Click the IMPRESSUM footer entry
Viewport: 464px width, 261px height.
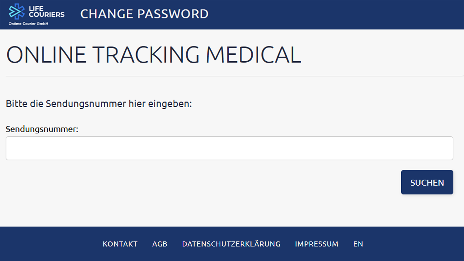coord(316,244)
